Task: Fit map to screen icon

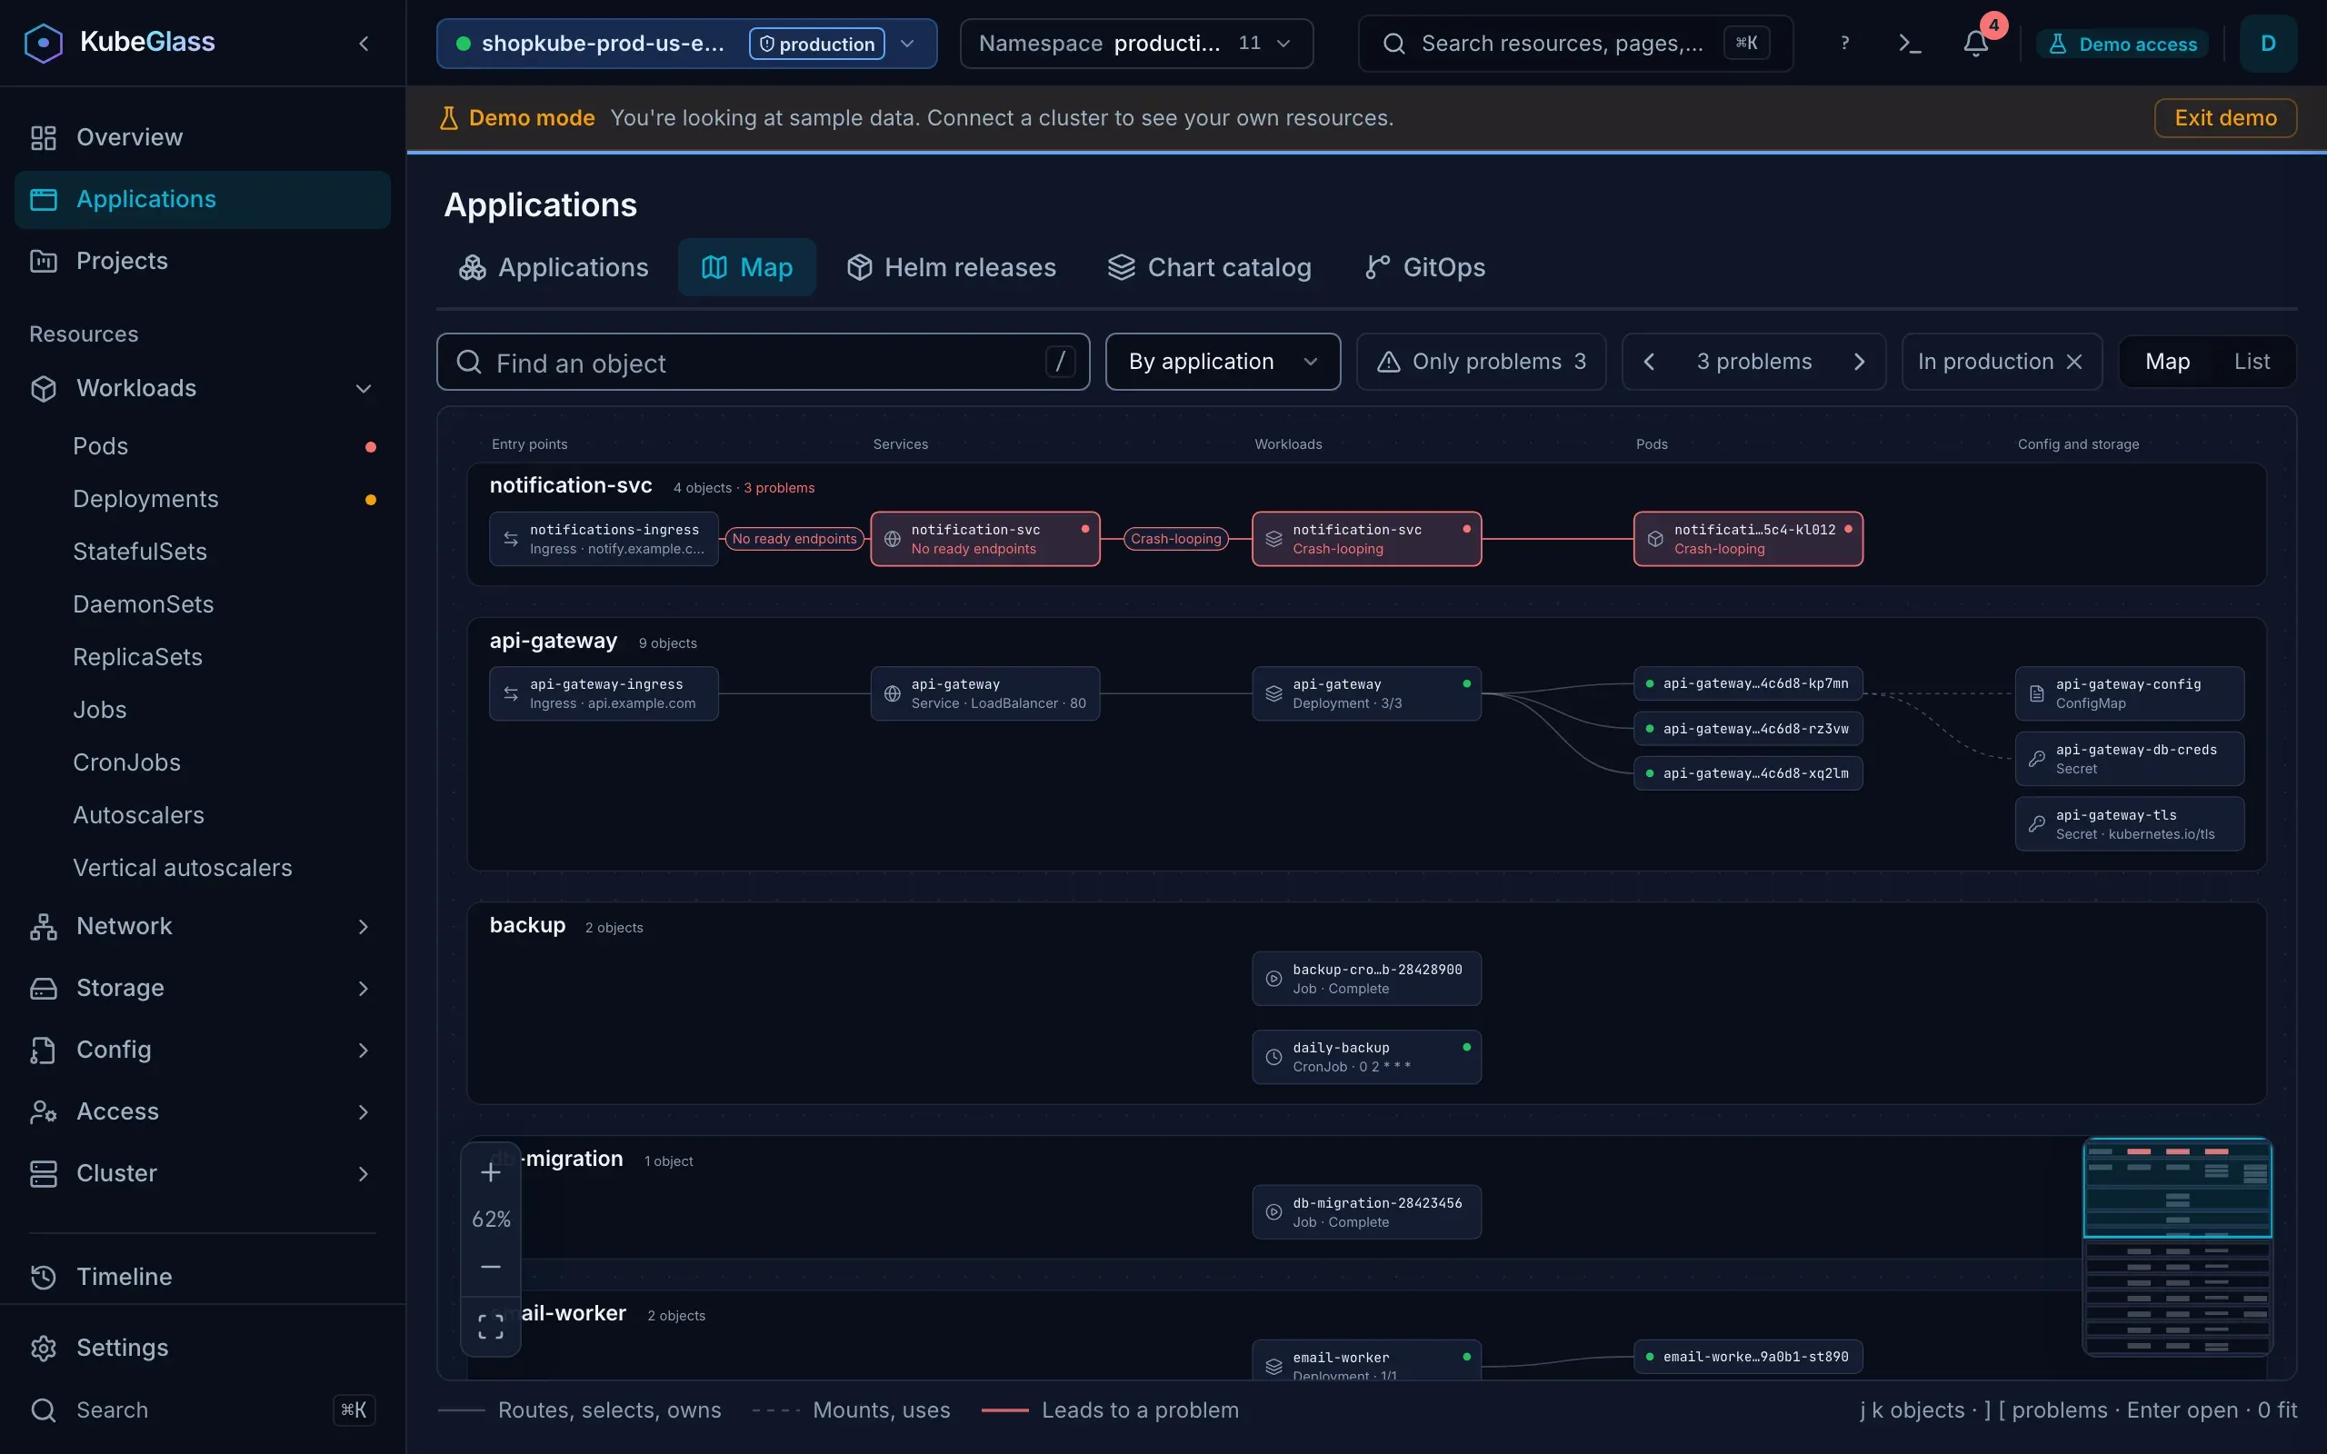Action: (x=491, y=1326)
